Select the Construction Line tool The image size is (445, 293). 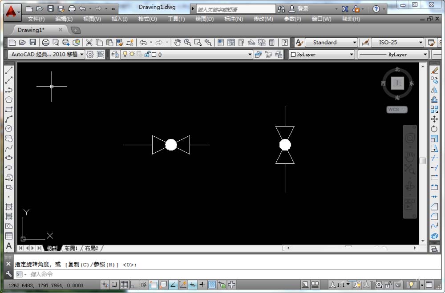[9, 80]
